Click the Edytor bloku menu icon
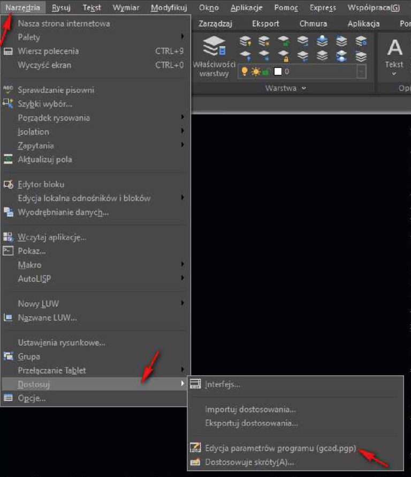This screenshot has width=411, height=477. (8, 184)
